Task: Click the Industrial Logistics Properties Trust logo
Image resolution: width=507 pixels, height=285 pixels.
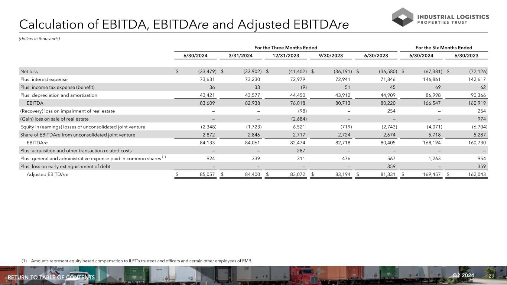Action: (441, 17)
